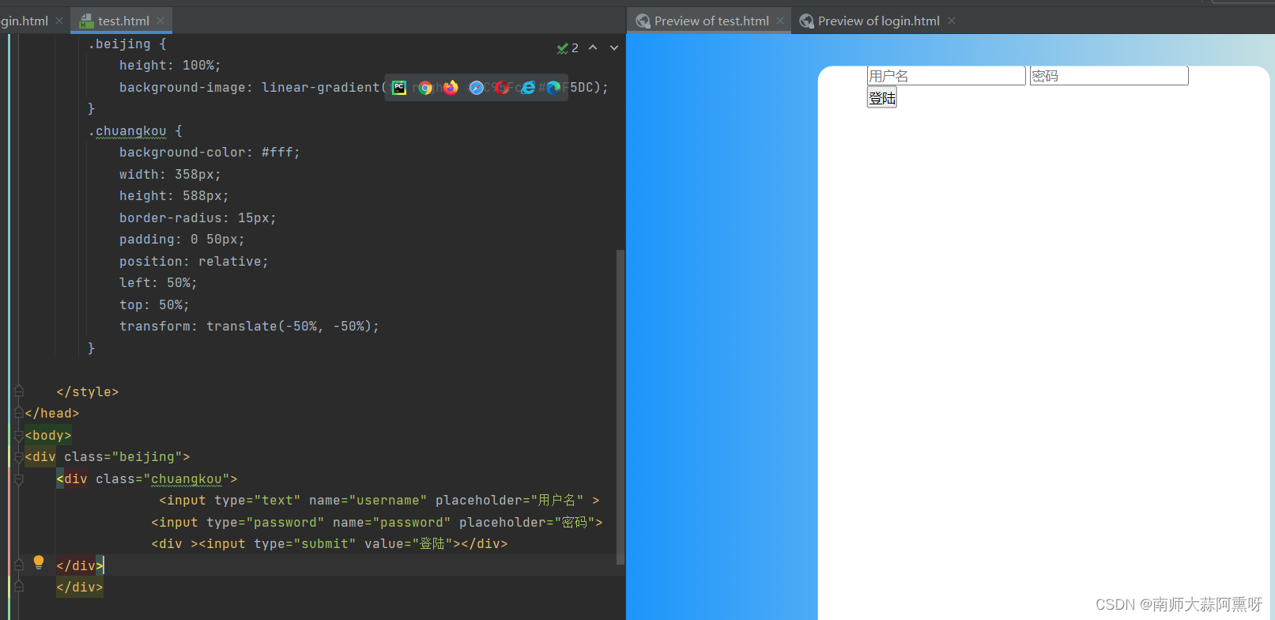Open preview in PyCharm built-in browser
This screenshot has width=1275, height=620.
(x=399, y=88)
